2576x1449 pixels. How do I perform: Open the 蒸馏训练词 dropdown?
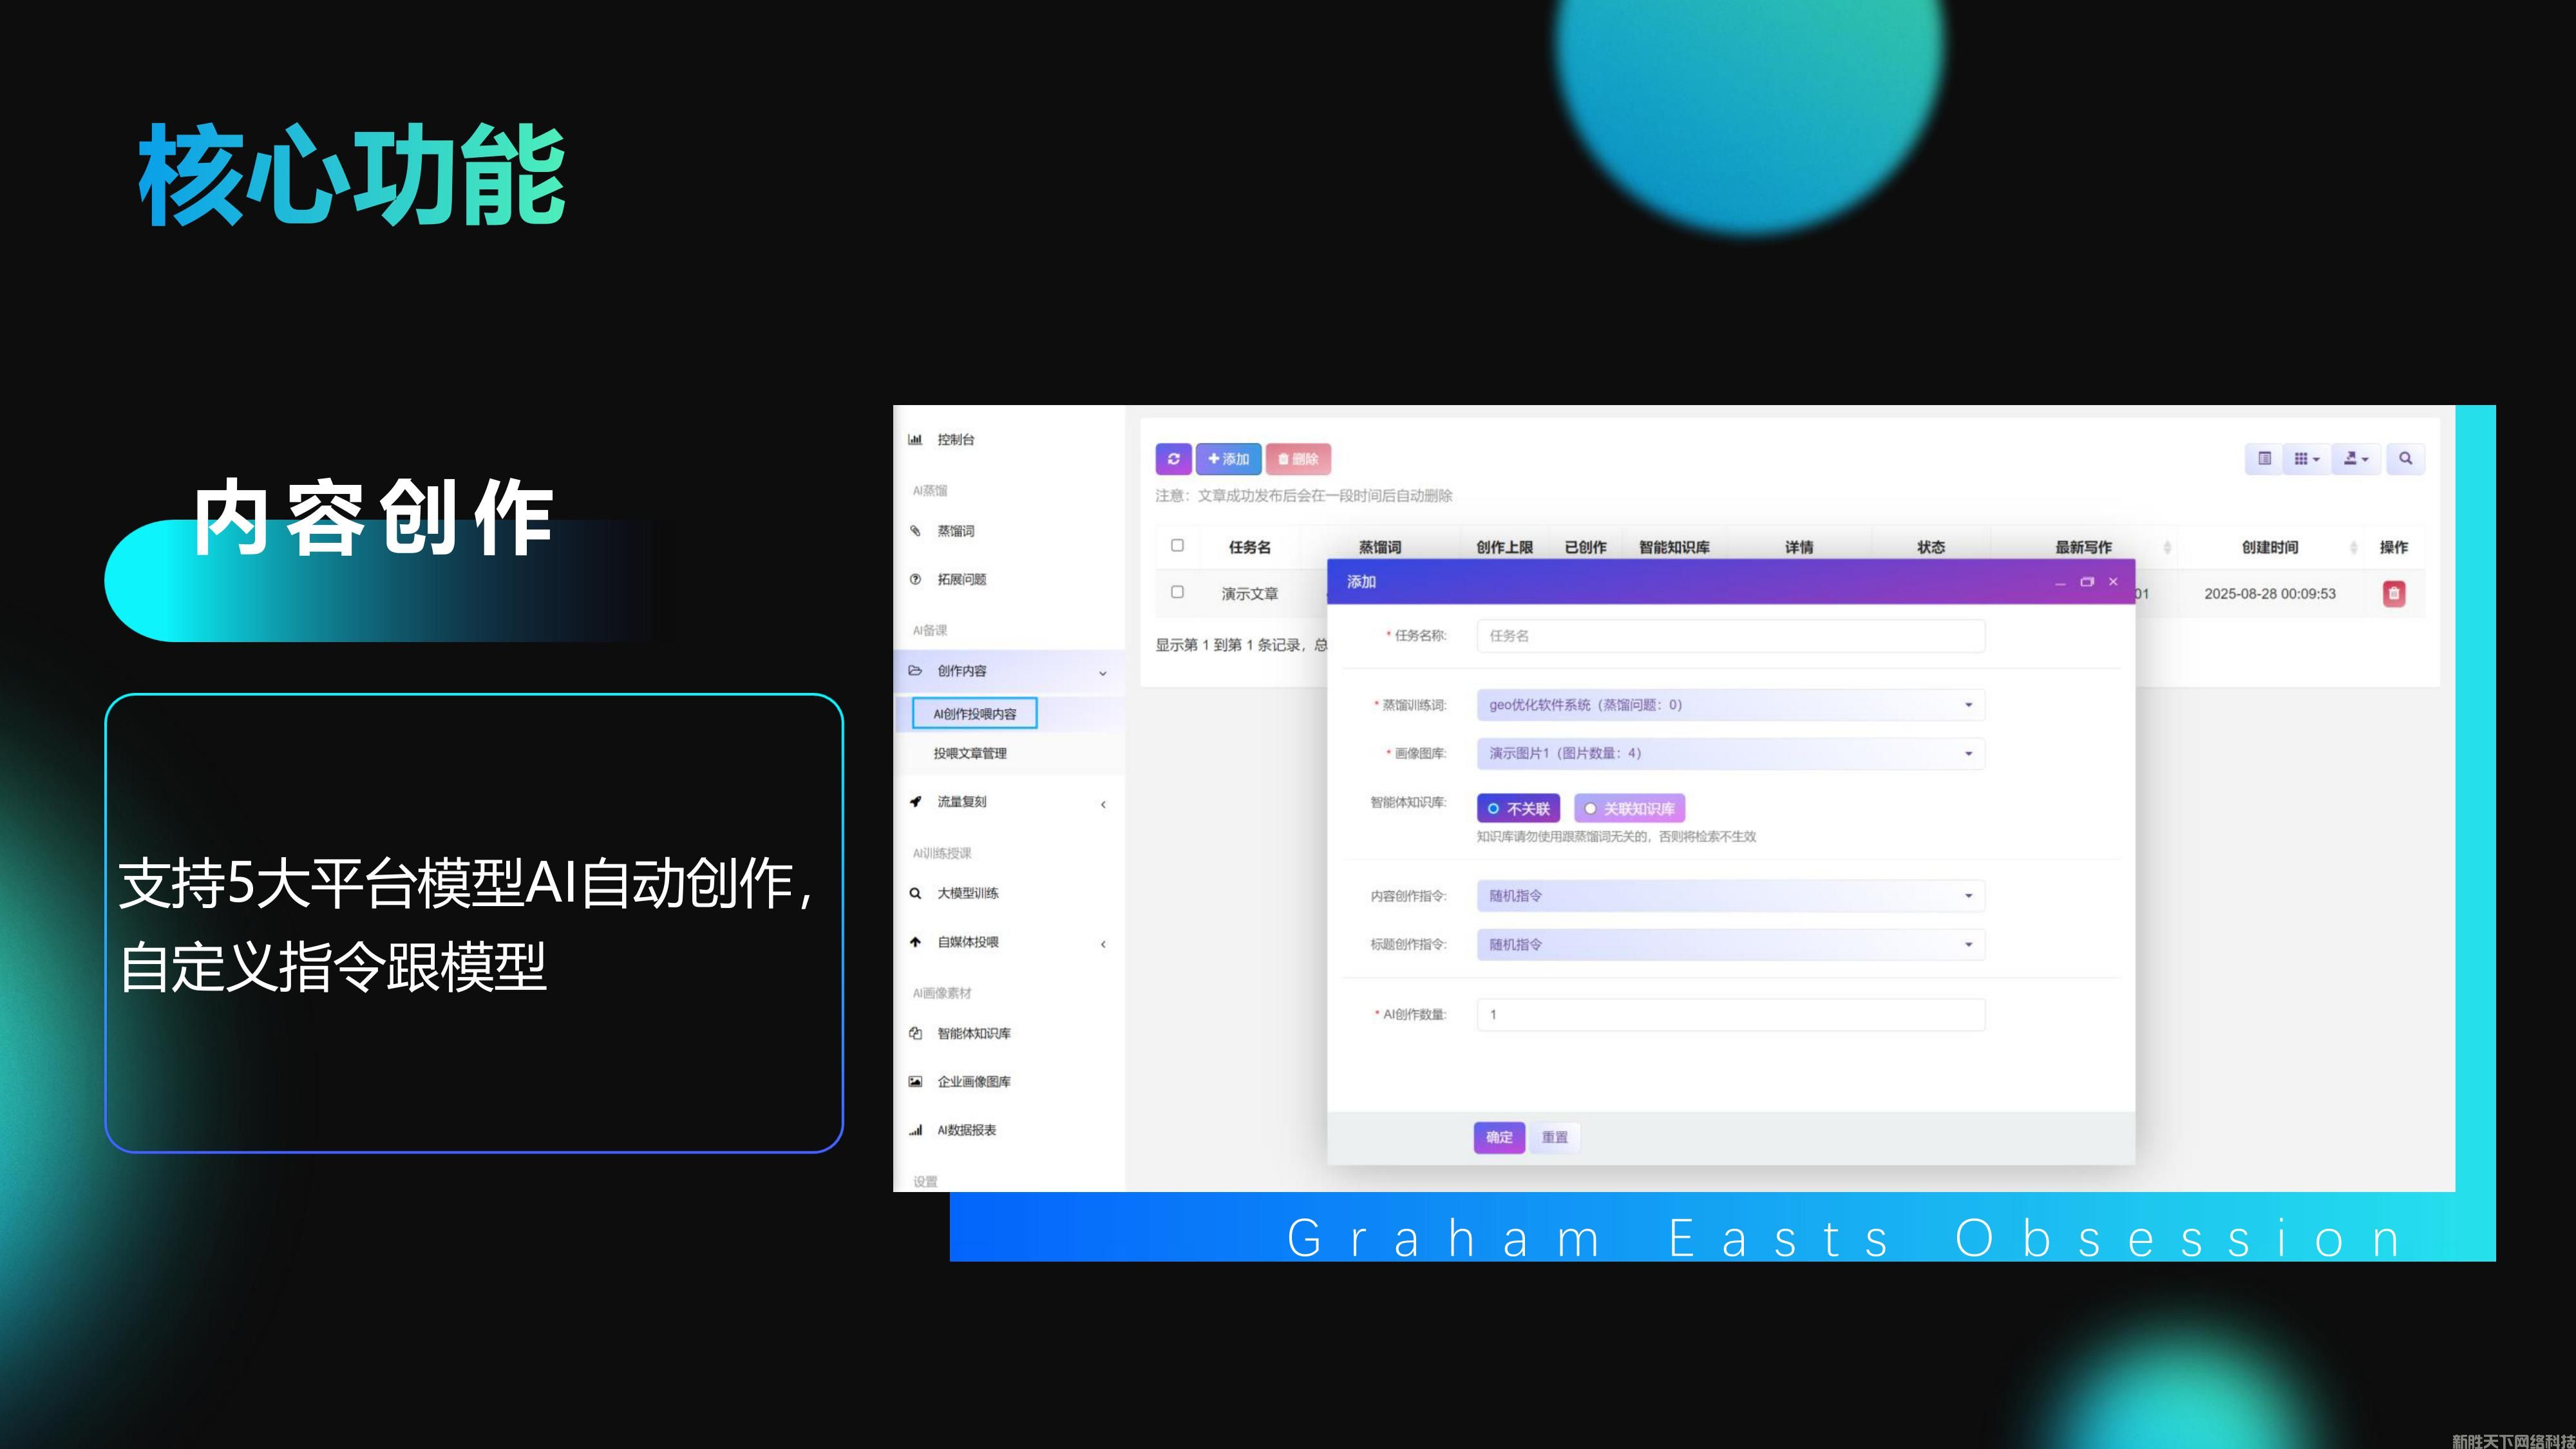(1730, 705)
